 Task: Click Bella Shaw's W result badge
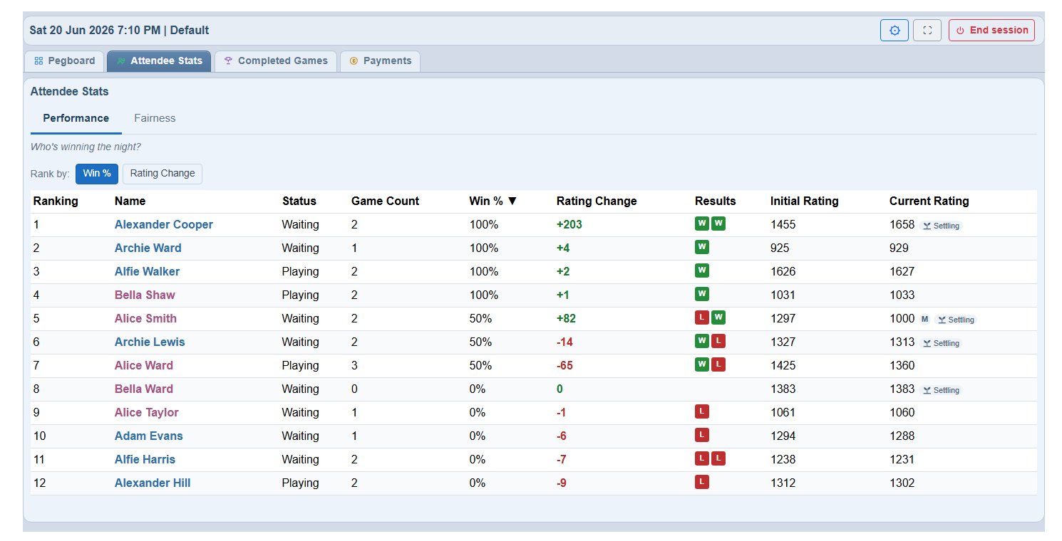click(x=702, y=294)
